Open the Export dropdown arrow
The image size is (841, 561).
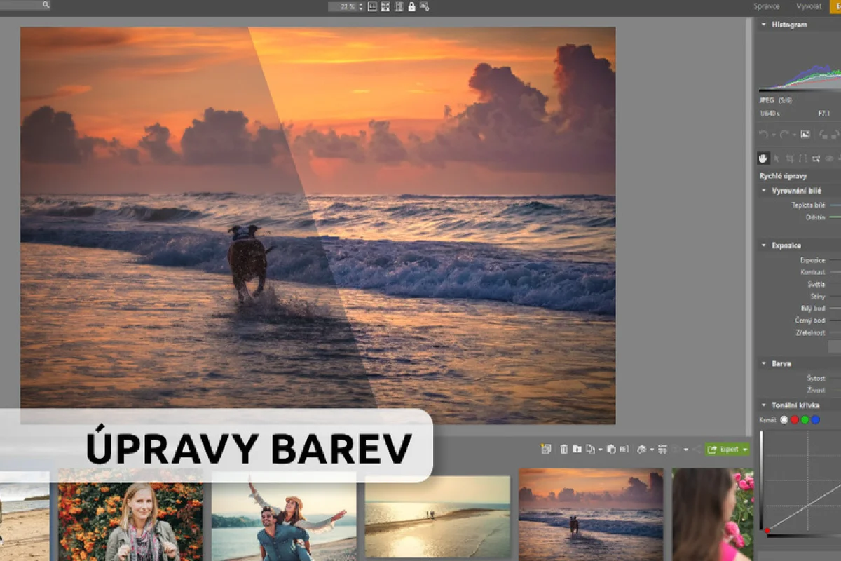[x=745, y=450]
